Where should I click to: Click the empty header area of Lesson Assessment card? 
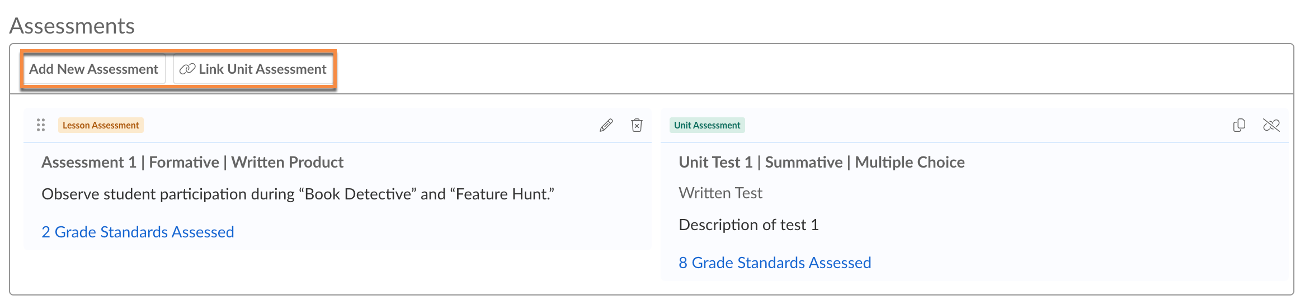369,125
